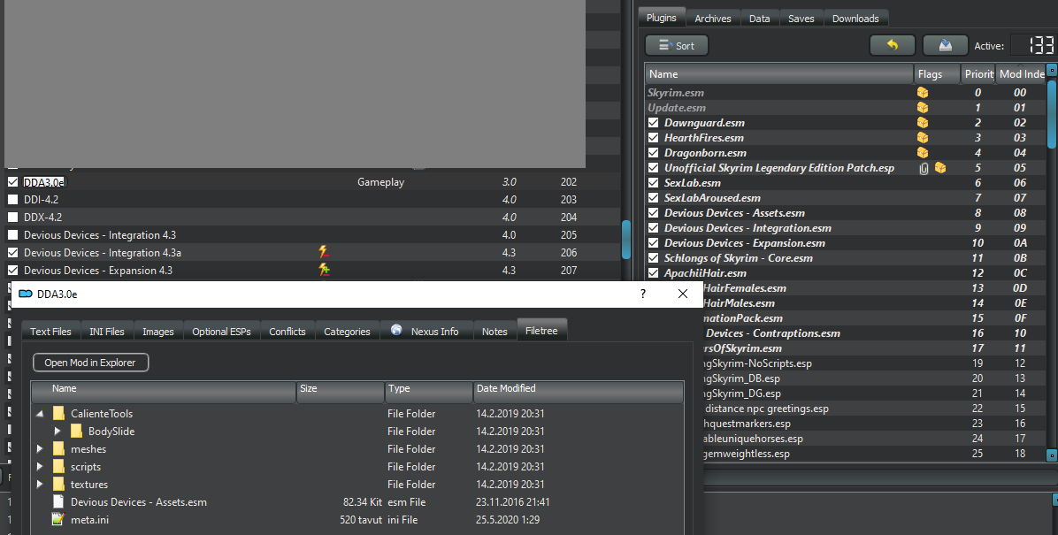The height and width of the screenshot is (535, 1058).
Task: Click HearthFires.esm flag icon
Action: point(923,138)
